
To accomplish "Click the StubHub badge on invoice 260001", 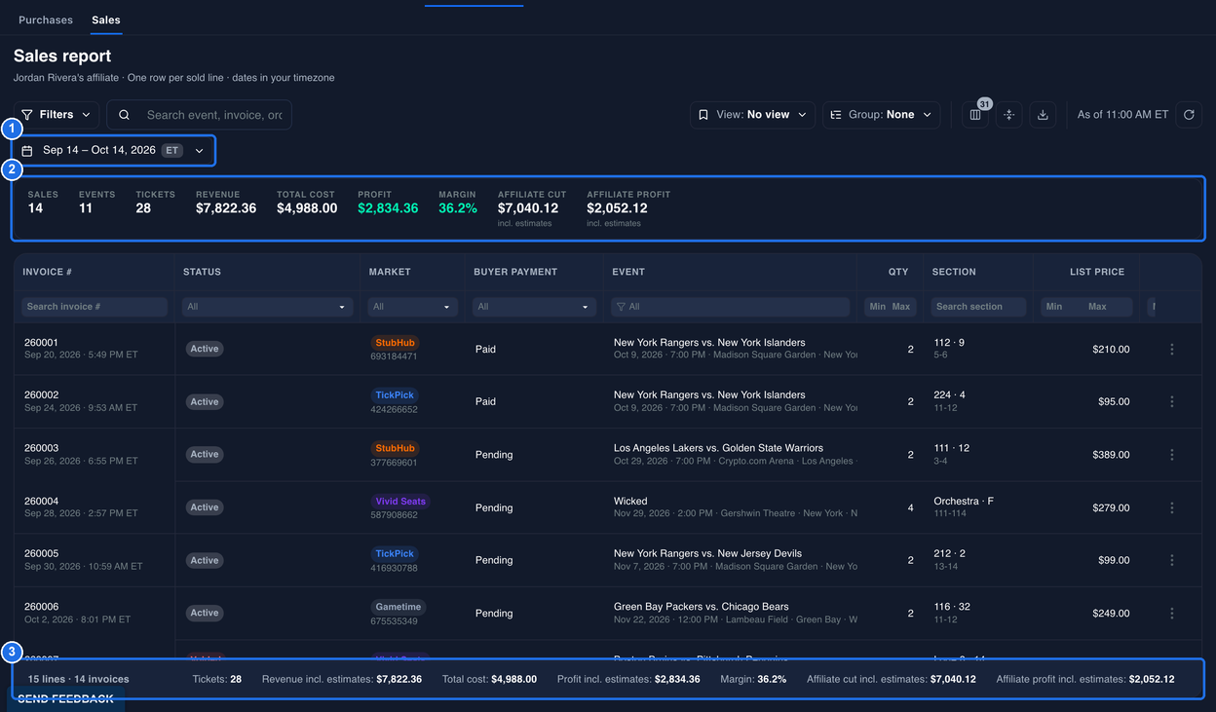I will pyautogui.click(x=395, y=343).
